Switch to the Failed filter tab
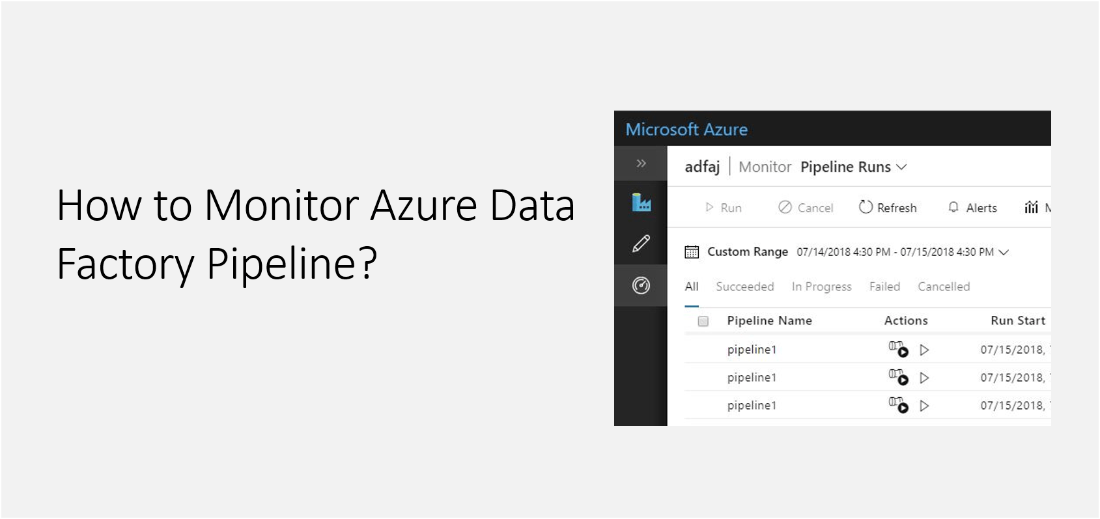Viewport: 1100px width, 519px height. (x=884, y=287)
